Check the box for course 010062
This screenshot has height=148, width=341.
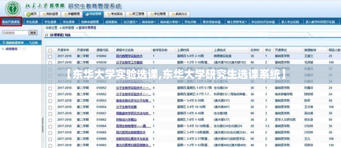pos(50,120)
